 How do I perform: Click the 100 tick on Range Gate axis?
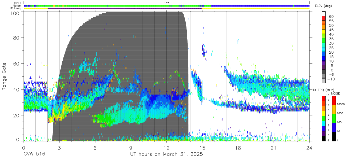pos(15,13)
